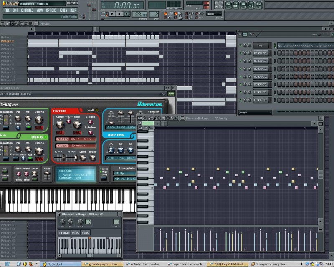
Task: Open the Help menu
Action: pyautogui.click(x=73, y=10)
